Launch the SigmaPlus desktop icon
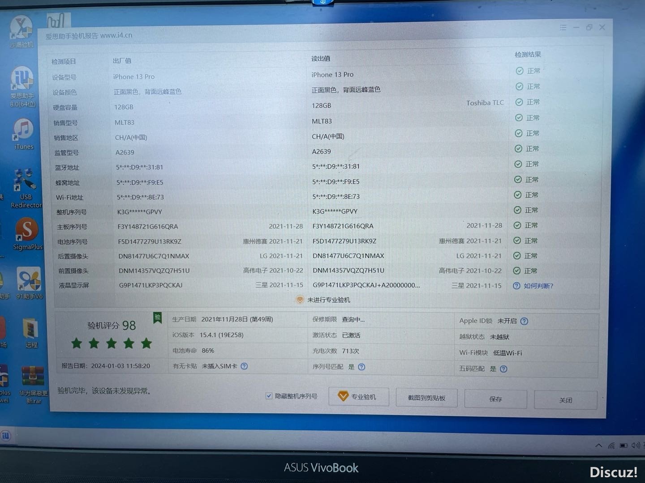 point(27,233)
